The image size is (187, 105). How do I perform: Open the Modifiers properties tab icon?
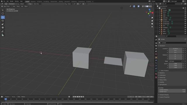[156, 60]
